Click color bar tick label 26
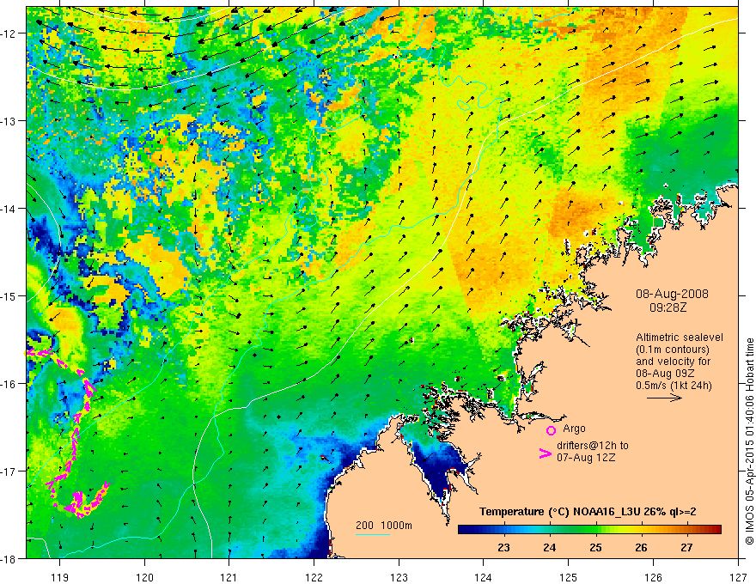This screenshot has width=756, height=584. [x=641, y=547]
